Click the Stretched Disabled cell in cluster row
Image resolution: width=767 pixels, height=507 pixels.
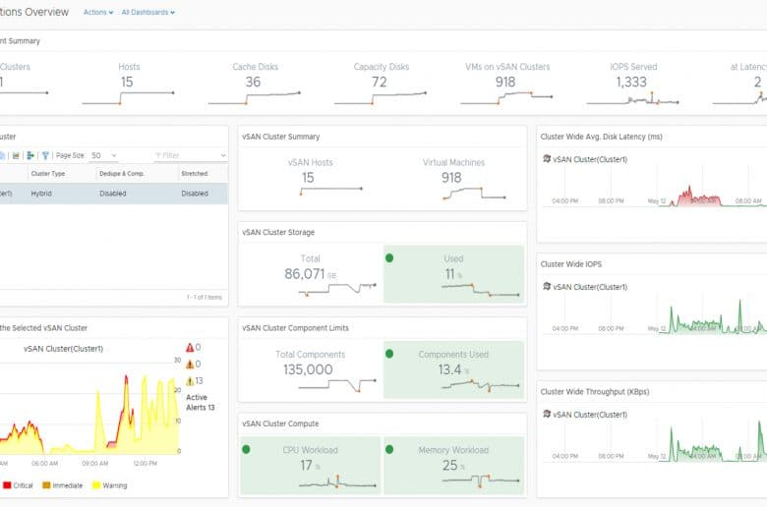(x=195, y=194)
